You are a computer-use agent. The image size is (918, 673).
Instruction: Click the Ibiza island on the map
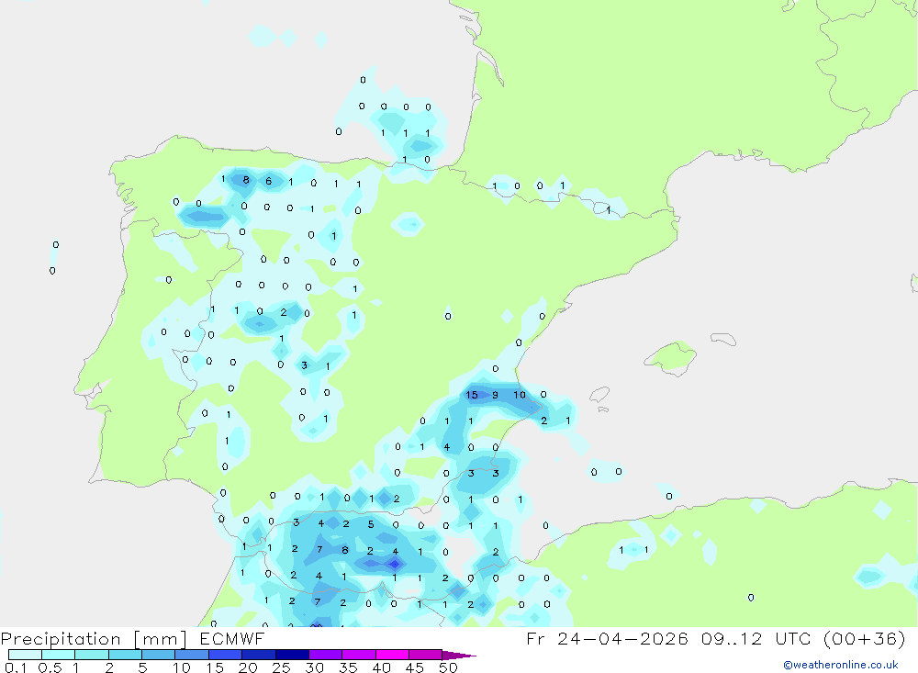coord(599,395)
